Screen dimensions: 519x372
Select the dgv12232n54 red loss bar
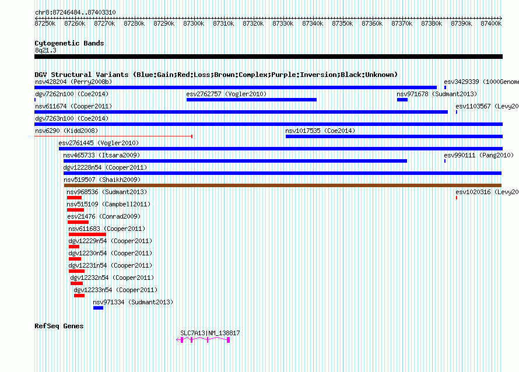click(x=77, y=283)
